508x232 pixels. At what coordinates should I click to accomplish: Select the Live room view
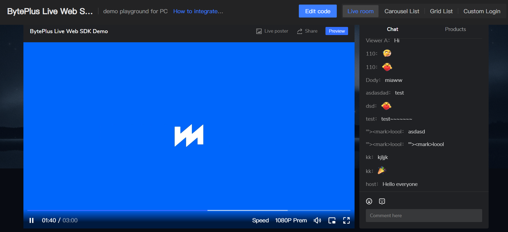click(x=360, y=11)
